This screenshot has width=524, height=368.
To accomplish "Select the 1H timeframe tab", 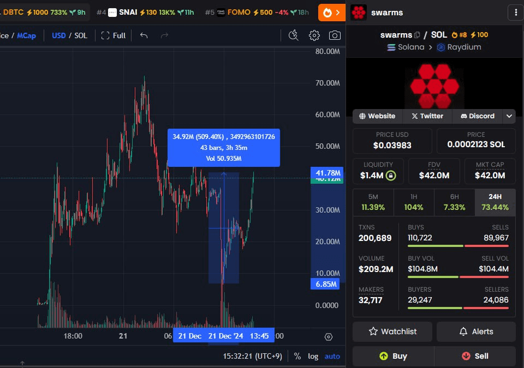I will [x=414, y=202].
